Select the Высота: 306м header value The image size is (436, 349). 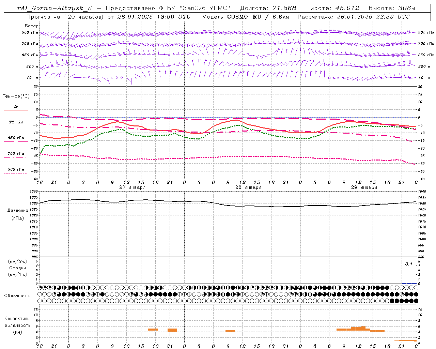pos(392,8)
